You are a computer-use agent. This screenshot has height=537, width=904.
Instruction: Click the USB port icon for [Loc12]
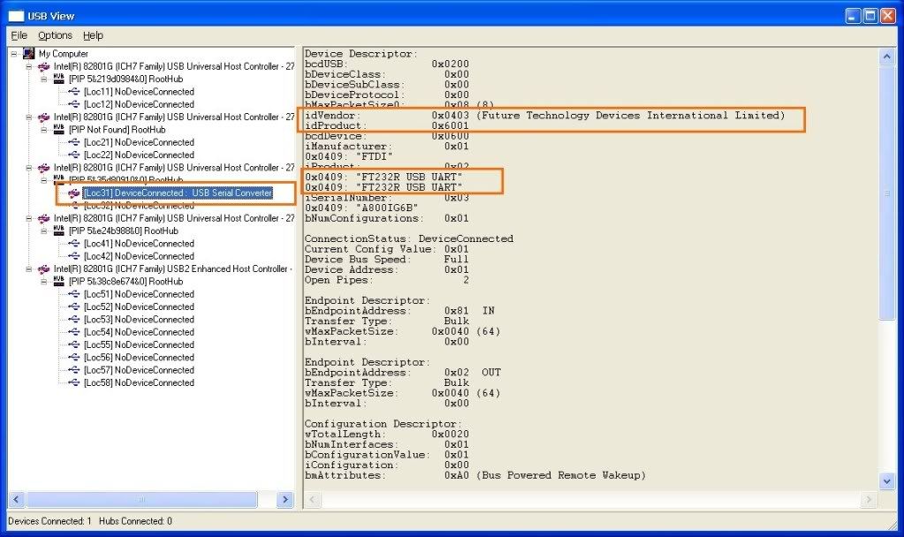click(74, 104)
